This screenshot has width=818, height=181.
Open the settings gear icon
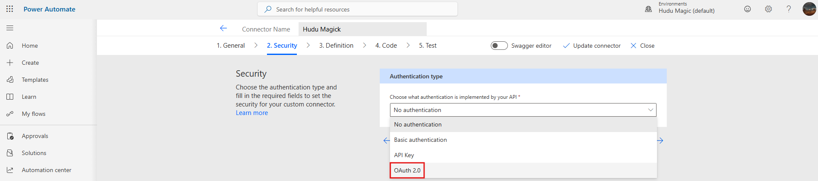[x=768, y=9]
